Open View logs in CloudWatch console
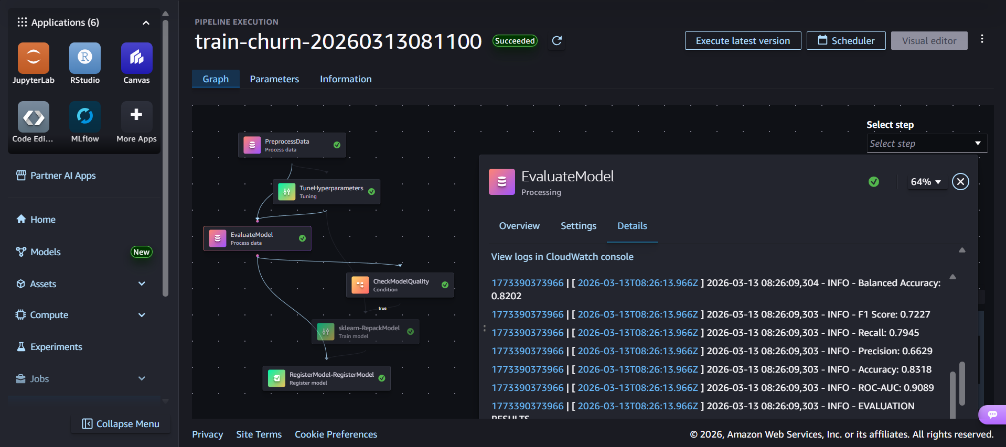1006x447 pixels. click(562, 257)
